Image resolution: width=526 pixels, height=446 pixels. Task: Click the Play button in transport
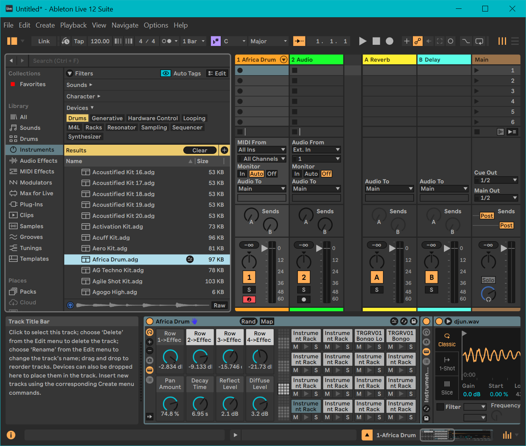pos(362,41)
